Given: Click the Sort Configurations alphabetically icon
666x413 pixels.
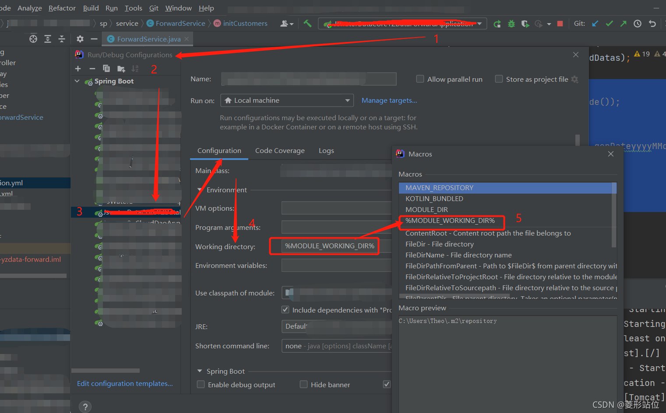Looking at the screenshot, I should point(135,69).
